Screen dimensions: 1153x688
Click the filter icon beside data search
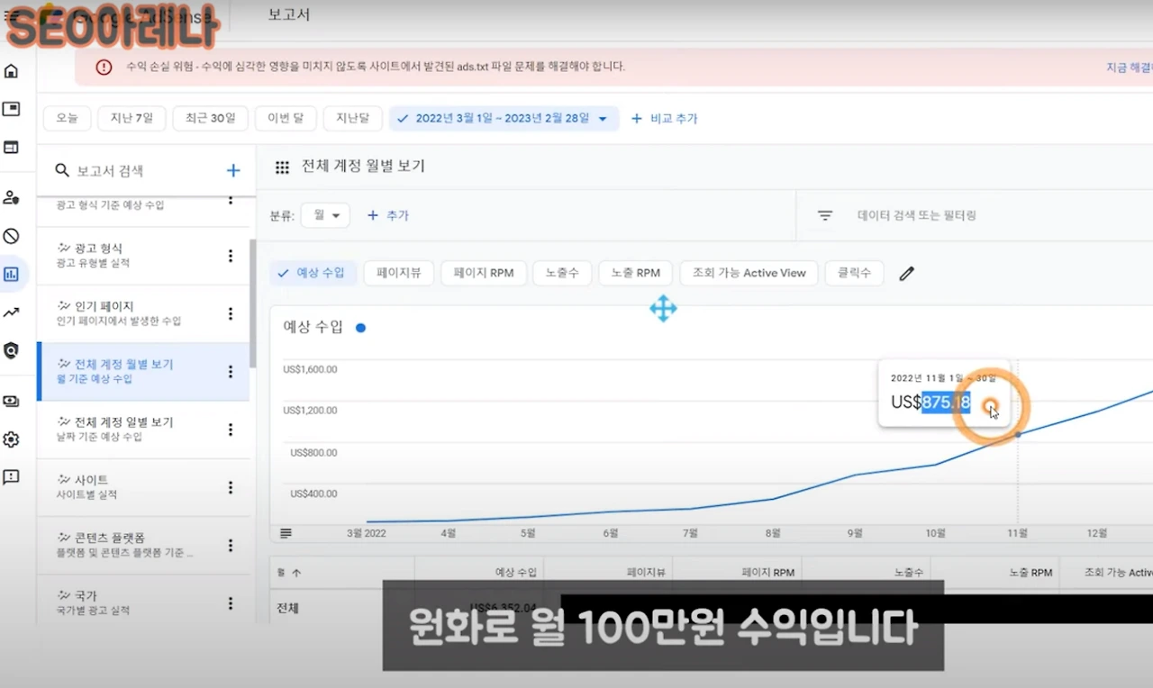click(824, 215)
